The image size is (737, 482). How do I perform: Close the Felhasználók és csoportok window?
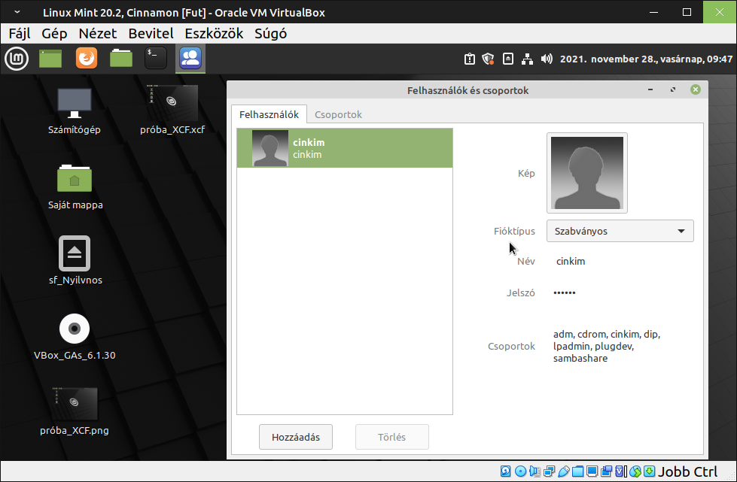tap(696, 89)
